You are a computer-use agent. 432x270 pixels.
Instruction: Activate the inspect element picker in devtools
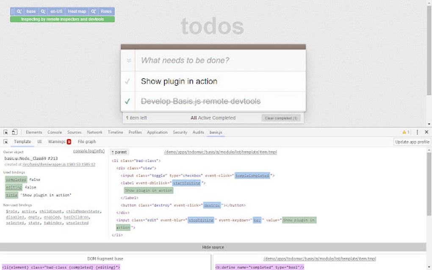5,132
